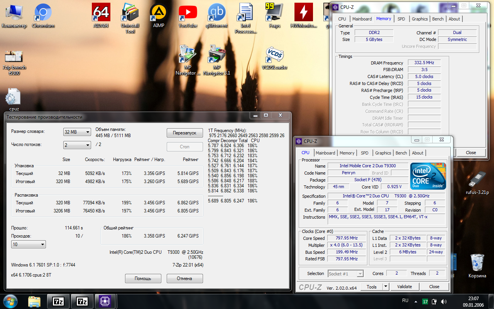Click the Помощь help button

[x=143, y=278]
